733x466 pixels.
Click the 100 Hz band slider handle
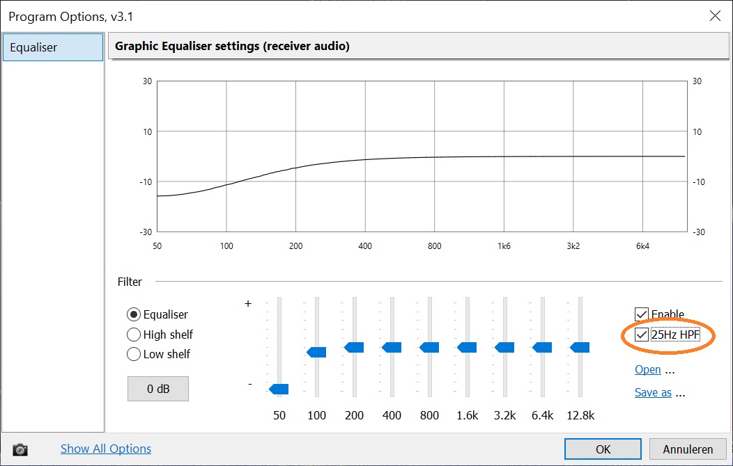point(316,353)
